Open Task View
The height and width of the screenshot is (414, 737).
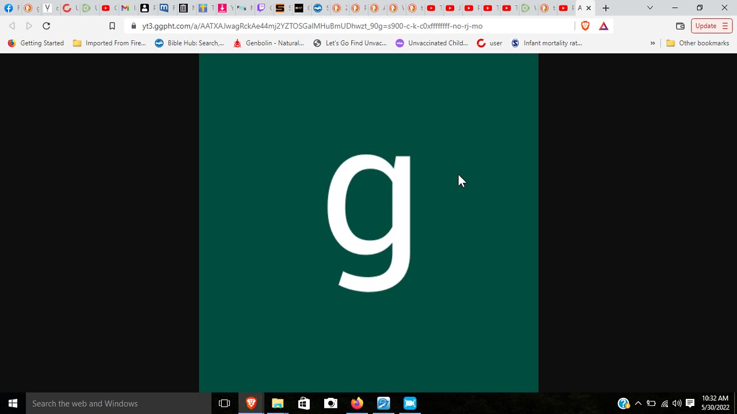click(225, 404)
